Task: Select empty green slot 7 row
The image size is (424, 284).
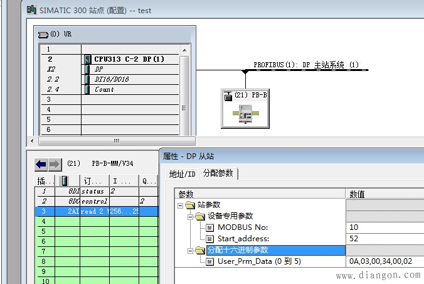Action: point(97,252)
